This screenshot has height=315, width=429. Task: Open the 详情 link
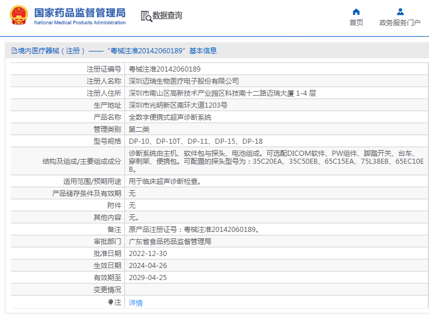click(x=136, y=303)
